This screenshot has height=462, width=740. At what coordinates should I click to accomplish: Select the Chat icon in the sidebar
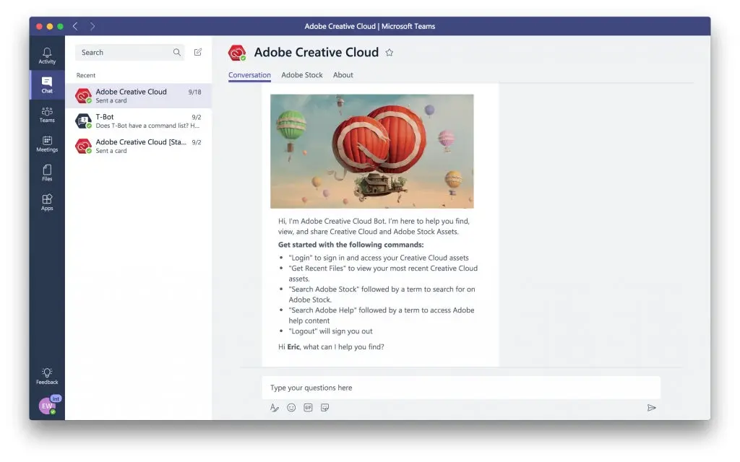[46, 85]
